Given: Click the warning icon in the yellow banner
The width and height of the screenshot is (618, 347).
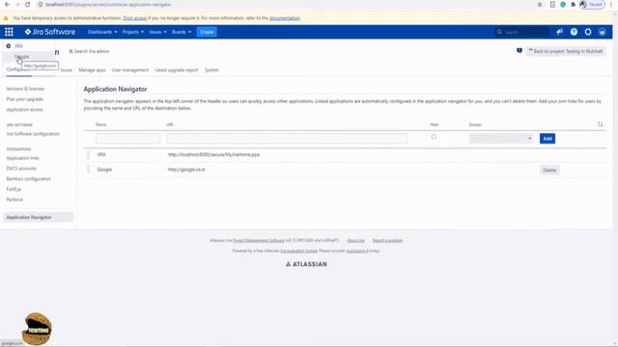Looking at the screenshot, I should [6, 18].
